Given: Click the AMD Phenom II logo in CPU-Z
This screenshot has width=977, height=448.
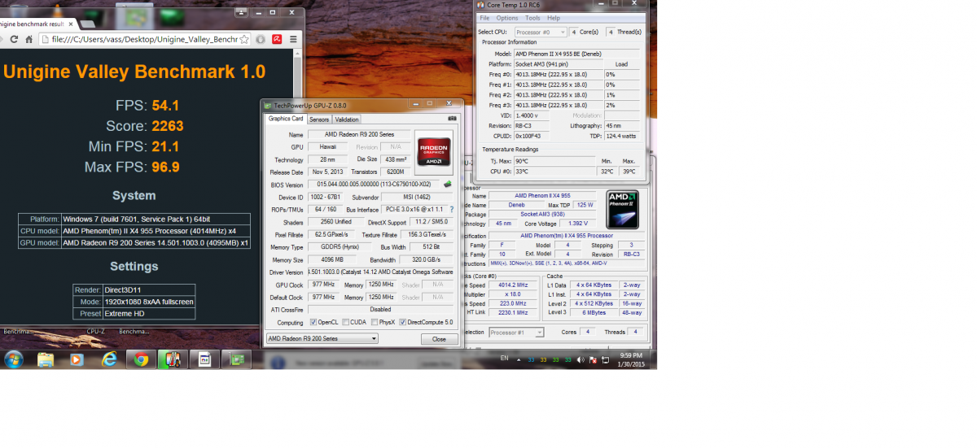Looking at the screenshot, I should (622, 210).
